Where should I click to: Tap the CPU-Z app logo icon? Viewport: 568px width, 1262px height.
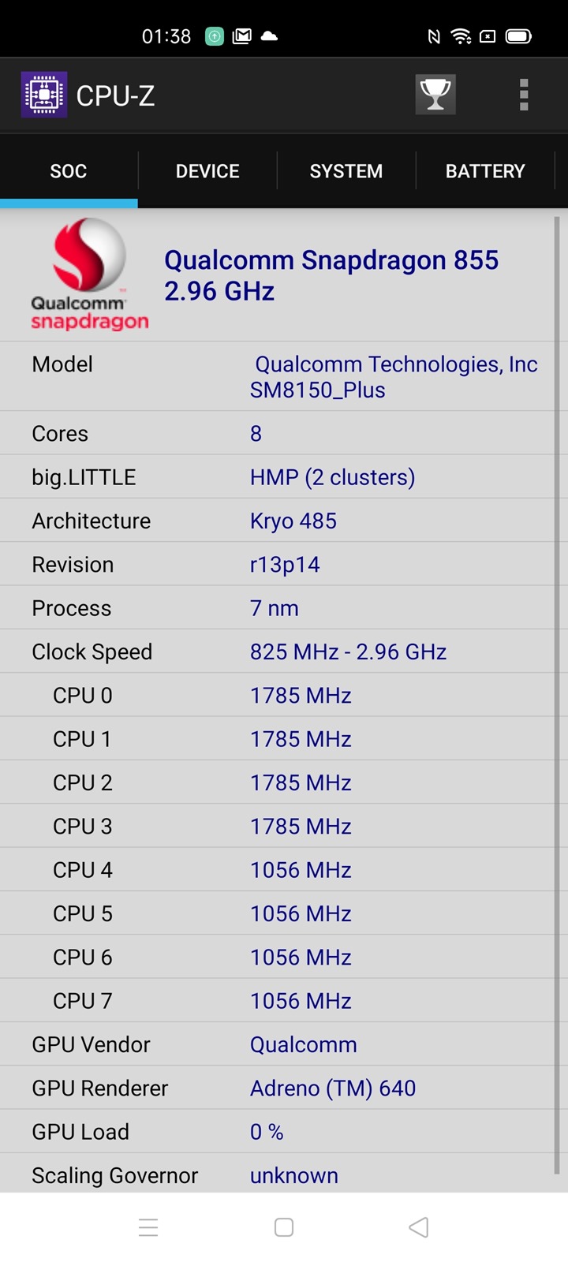(x=44, y=95)
